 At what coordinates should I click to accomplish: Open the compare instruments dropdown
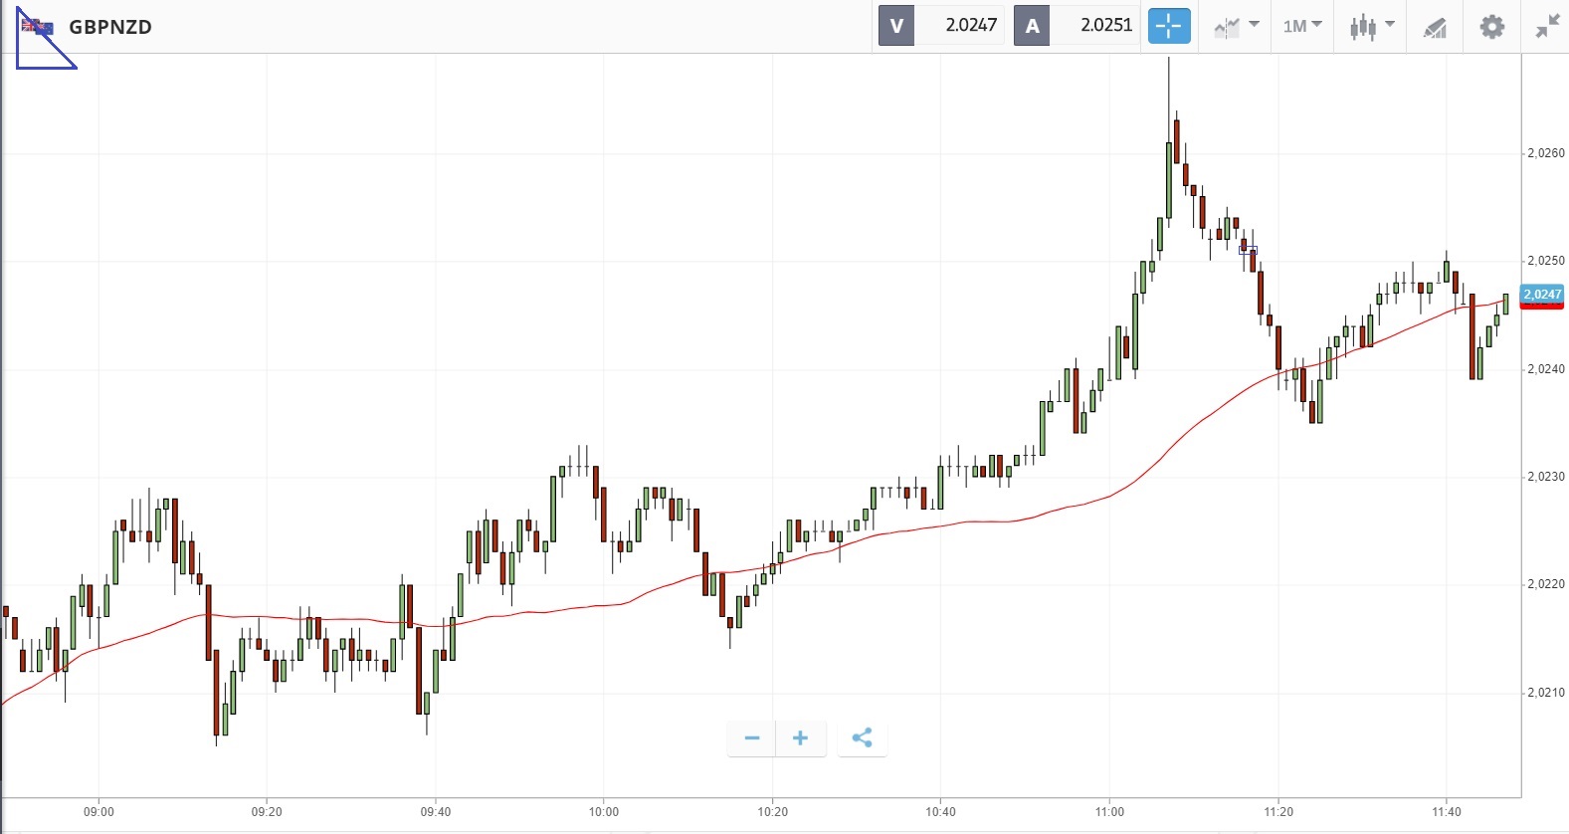tap(1236, 26)
